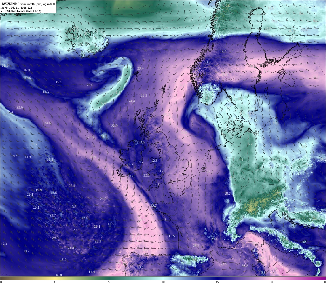Click the map value 18.5
326x284 pixels.
104,136
